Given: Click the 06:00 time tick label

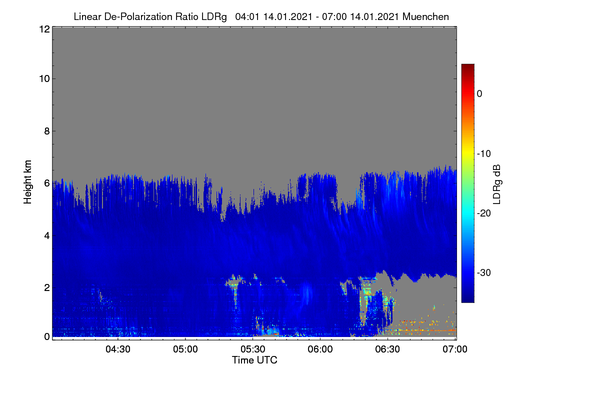Looking at the screenshot, I should click(x=320, y=349).
